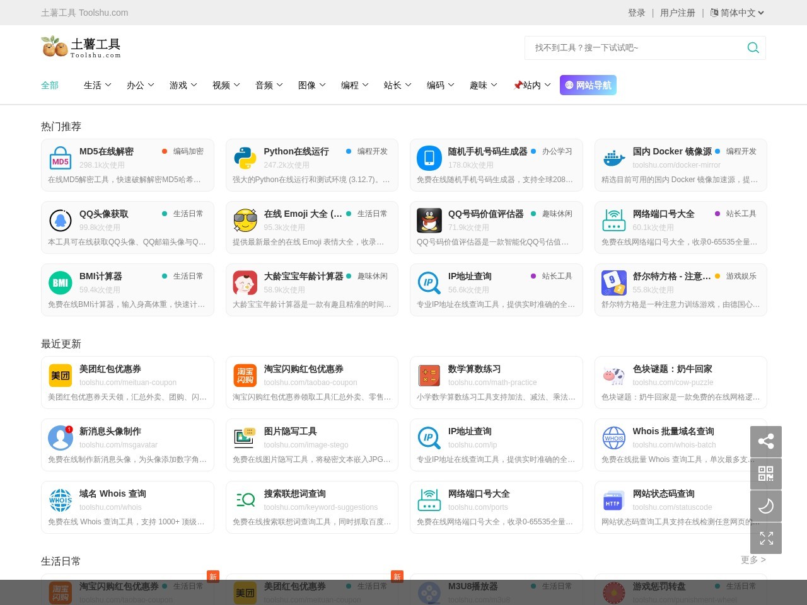Open the share floating button
Viewport: 807px width, 605px height.
766,441
